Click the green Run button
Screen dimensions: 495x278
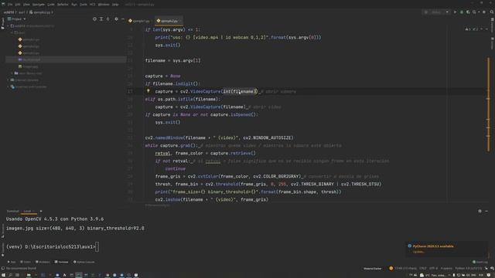[455, 12]
